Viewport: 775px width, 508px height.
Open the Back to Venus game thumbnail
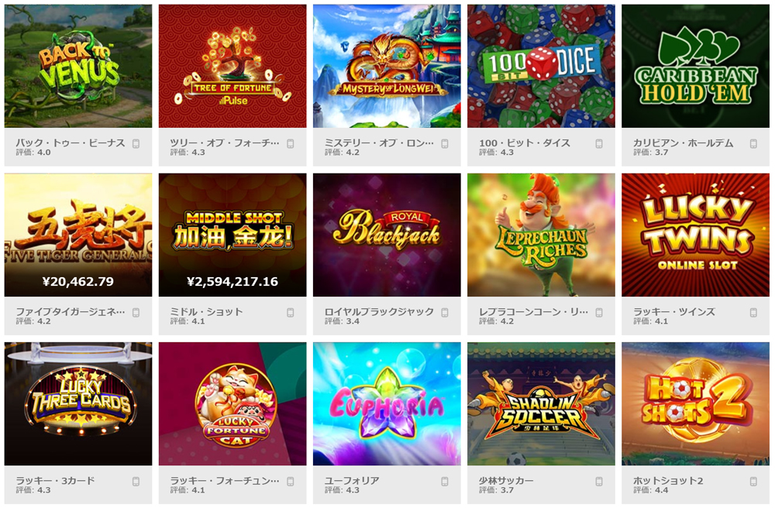coord(78,66)
